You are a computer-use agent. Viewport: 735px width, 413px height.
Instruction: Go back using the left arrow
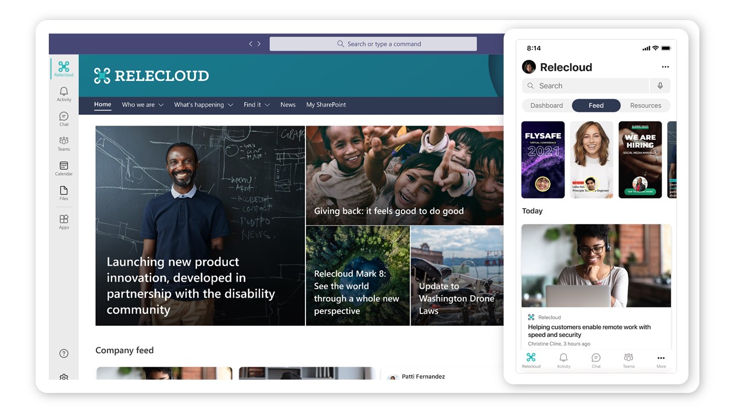pyautogui.click(x=250, y=44)
